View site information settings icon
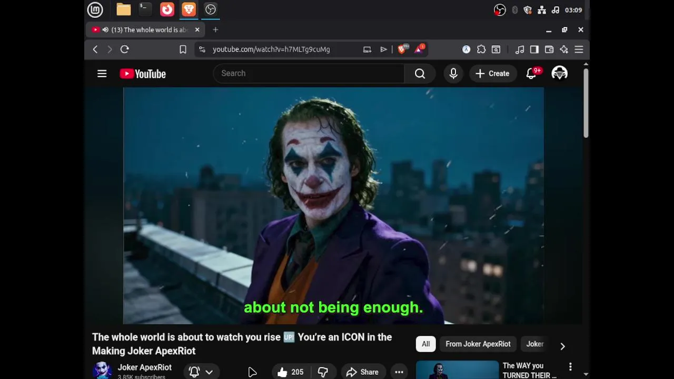This screenshot has height=379, width=674. (x=202, y=49)
